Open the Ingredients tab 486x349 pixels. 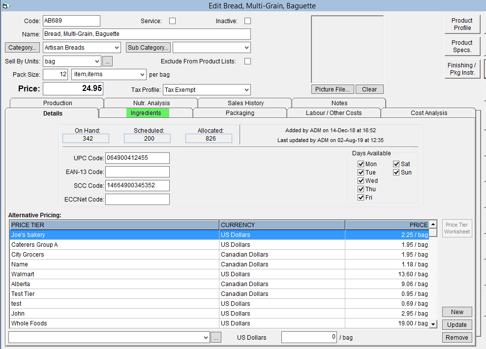(146, 113)
